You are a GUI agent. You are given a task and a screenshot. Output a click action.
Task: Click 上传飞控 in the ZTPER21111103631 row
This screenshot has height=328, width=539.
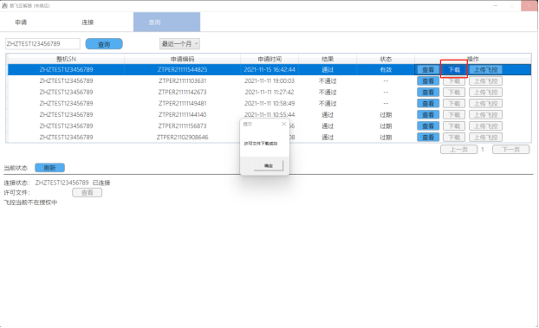(x=486, y=81)
